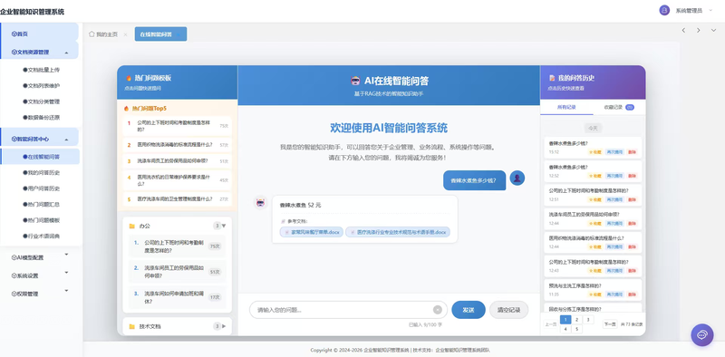Viewport: 725px width, 357px height.
Task: Click the robot icon in AI在线智能问答 header
Action: coord(355,81)
